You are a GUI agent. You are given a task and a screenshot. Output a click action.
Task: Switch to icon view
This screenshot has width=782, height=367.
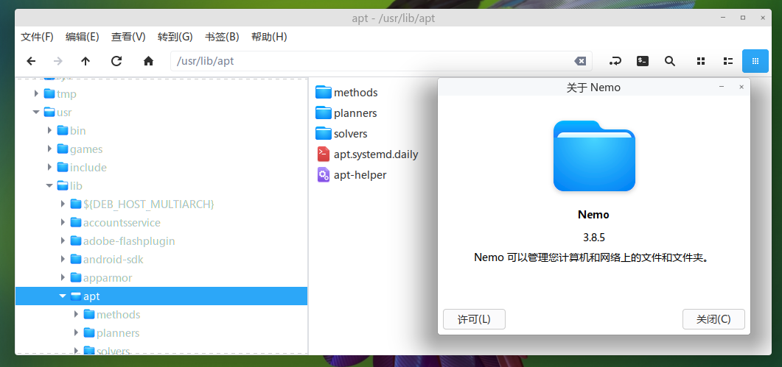point(701,61)
